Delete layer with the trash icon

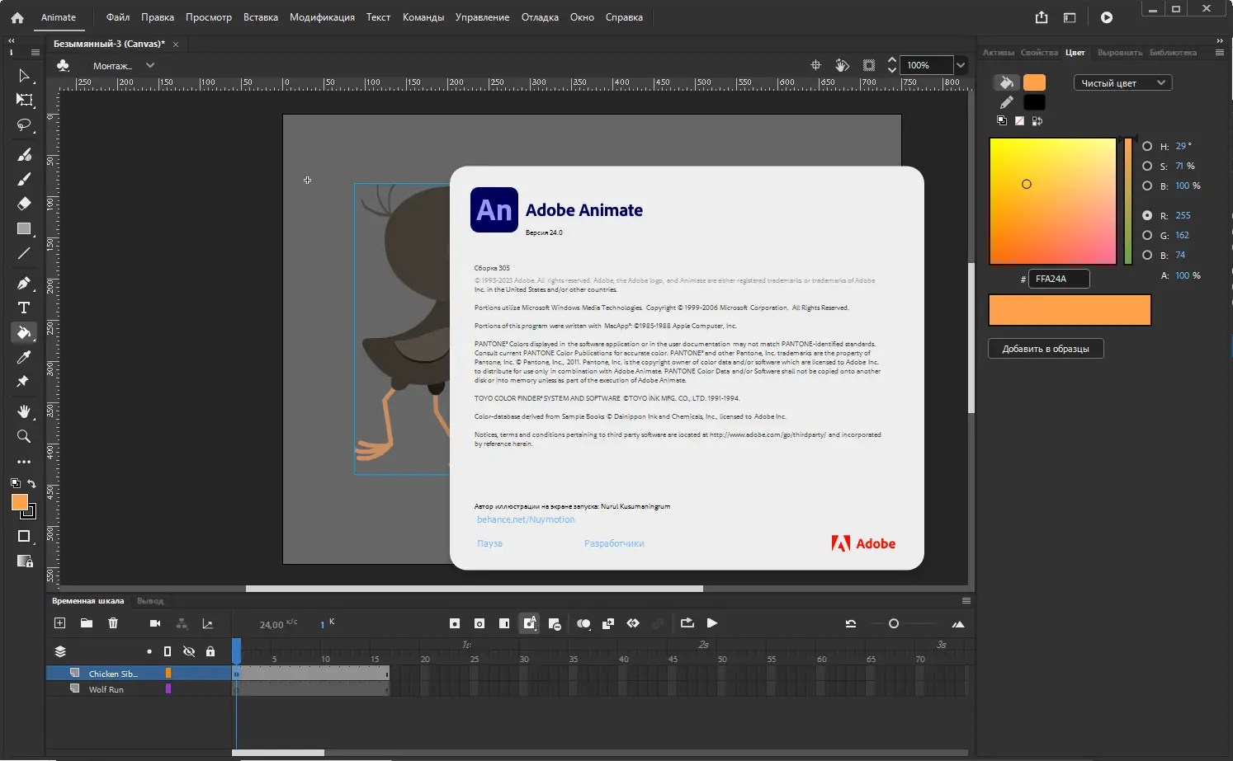(113, 623)
